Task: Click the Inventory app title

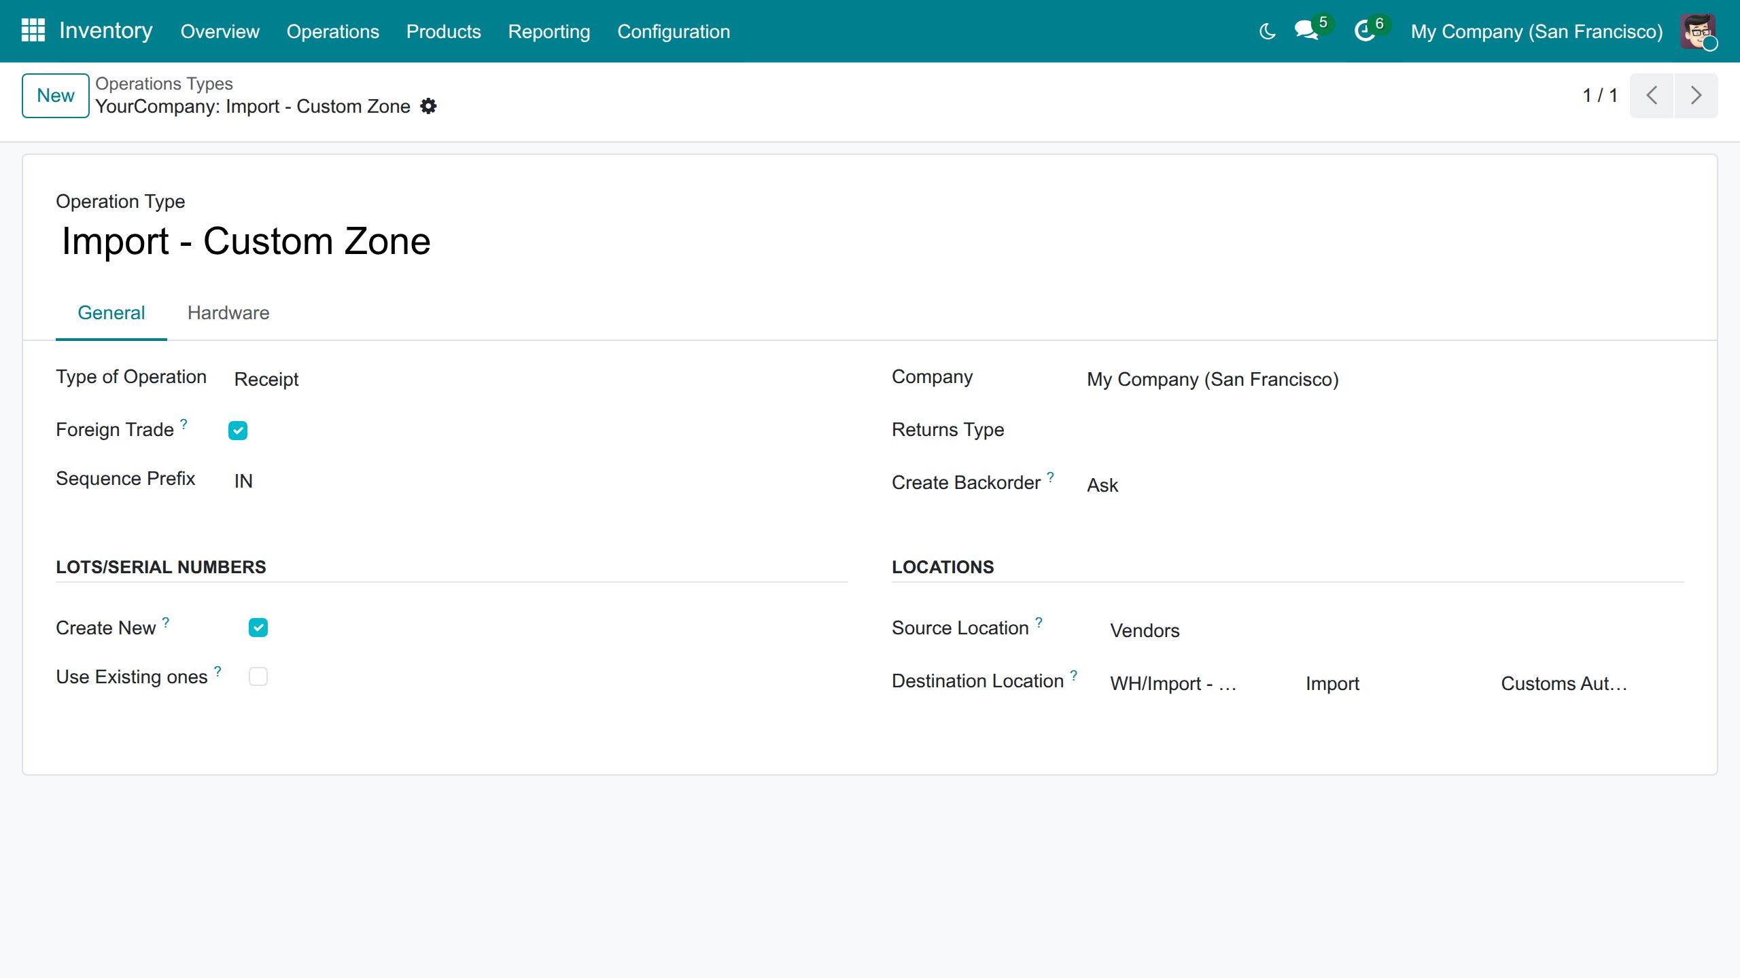Action: pyautogui.click(x=106, y=31)
